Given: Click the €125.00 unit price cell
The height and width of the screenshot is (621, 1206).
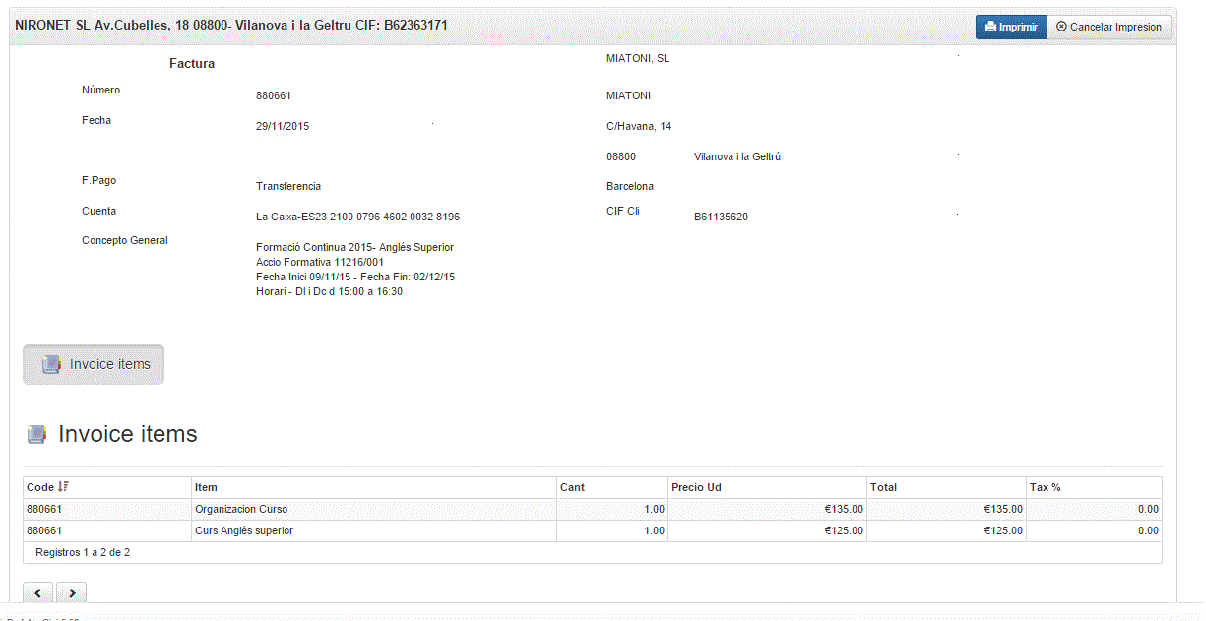Looking at the screenshot, I should coord(767,530).
